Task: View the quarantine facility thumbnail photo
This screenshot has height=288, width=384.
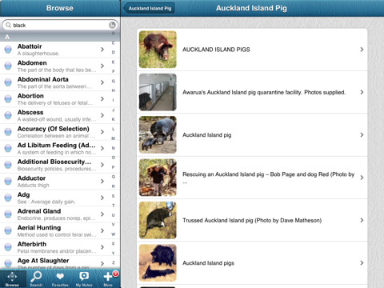Action: coord(158,92)
